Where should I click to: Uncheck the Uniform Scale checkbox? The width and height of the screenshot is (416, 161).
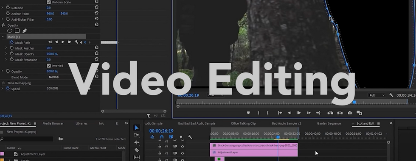[48, 2]
